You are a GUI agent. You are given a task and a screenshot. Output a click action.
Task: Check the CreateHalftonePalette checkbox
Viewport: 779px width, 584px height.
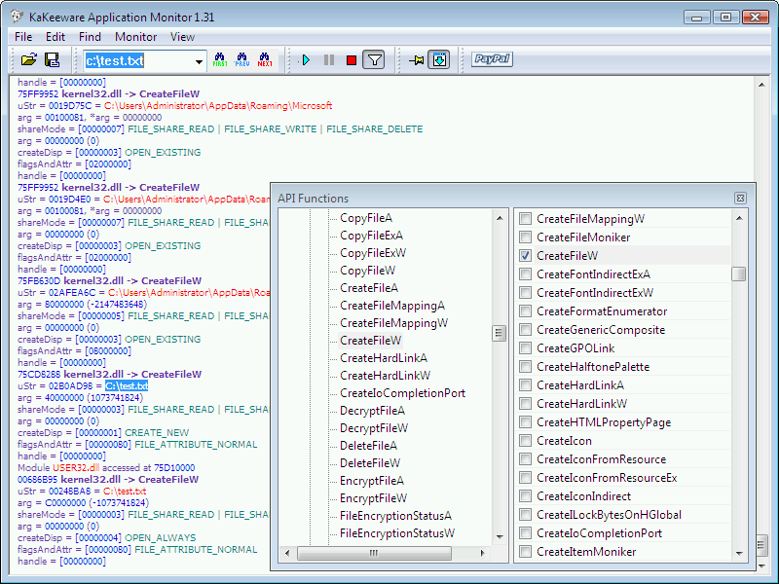tap(525, 367)
